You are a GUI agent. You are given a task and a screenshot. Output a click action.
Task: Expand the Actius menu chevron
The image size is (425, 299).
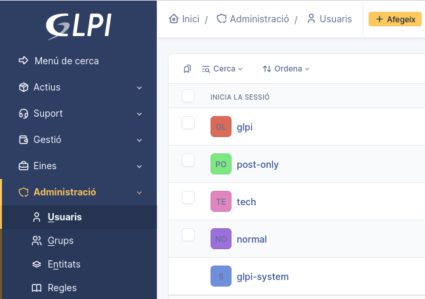coord(139,88)
